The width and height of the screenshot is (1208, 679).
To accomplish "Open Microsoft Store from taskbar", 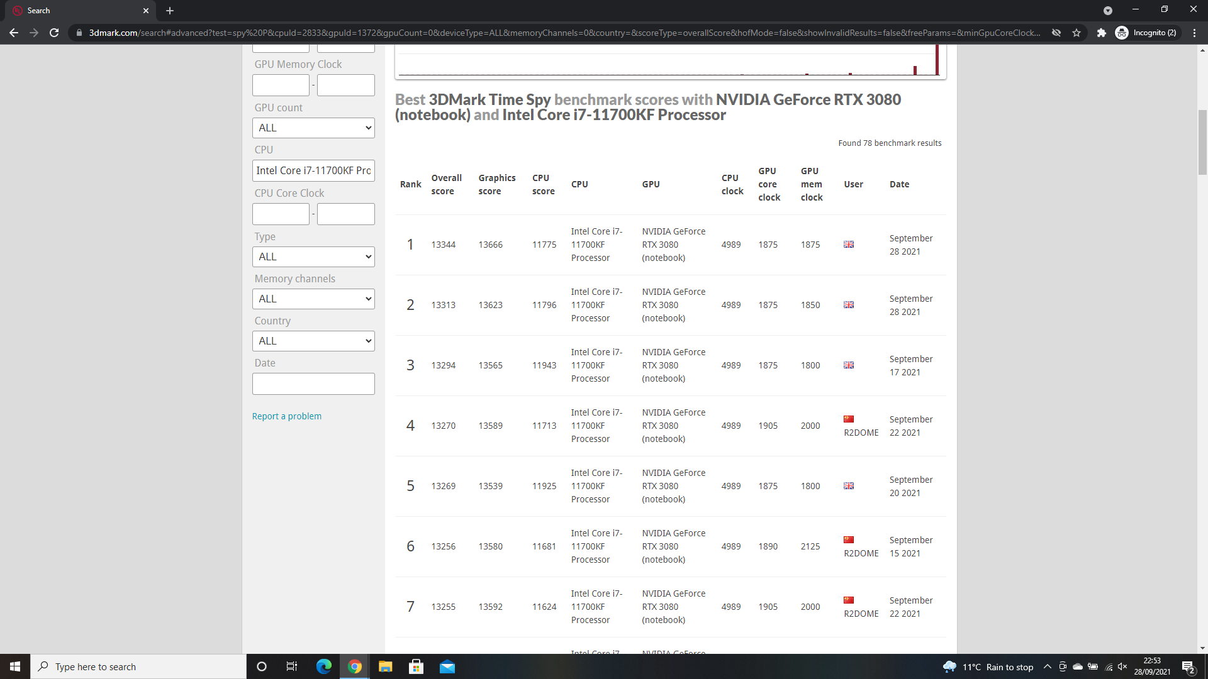I will 416,666.
